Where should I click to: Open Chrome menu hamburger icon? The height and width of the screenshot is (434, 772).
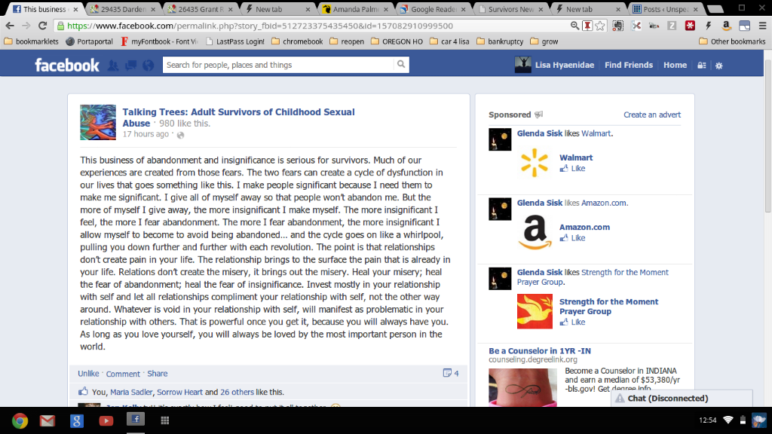(762, 26)
